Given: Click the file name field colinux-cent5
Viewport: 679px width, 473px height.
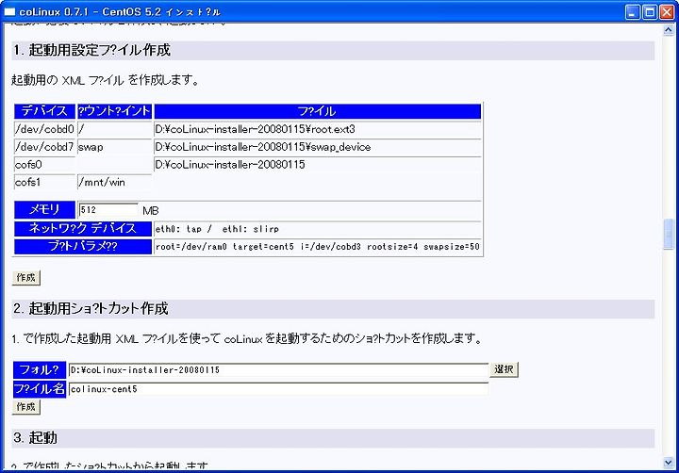Looking at the screenshot, I should point(278,389).
